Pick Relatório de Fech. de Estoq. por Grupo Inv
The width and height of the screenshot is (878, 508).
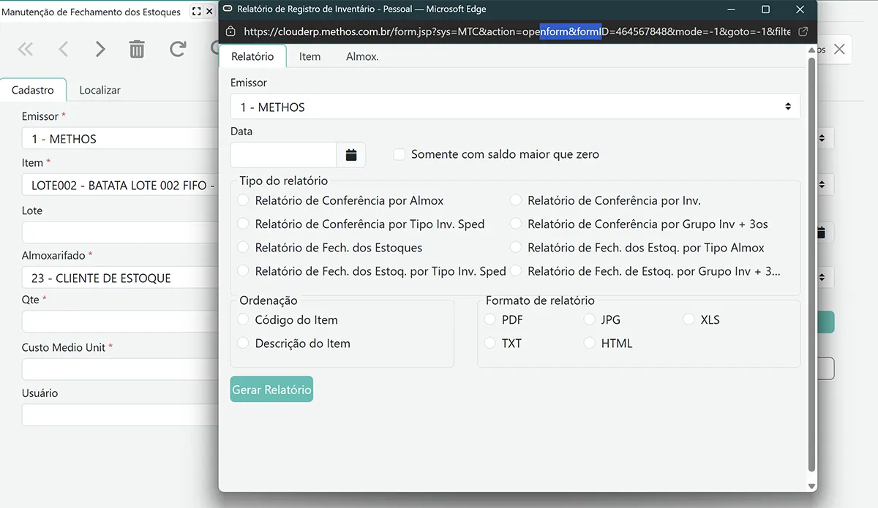coord(516,270)
